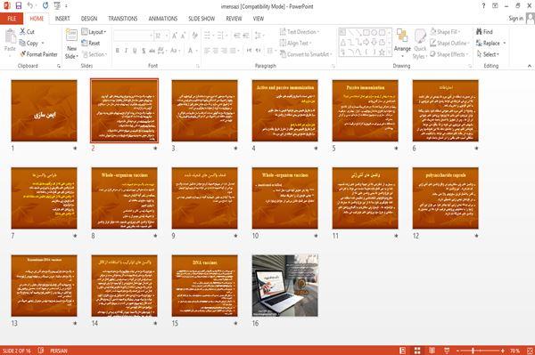Open the FILE menu tab
The height and width of the screenshot is (355, 535).
pyautogui.click(x=12, y=19)
